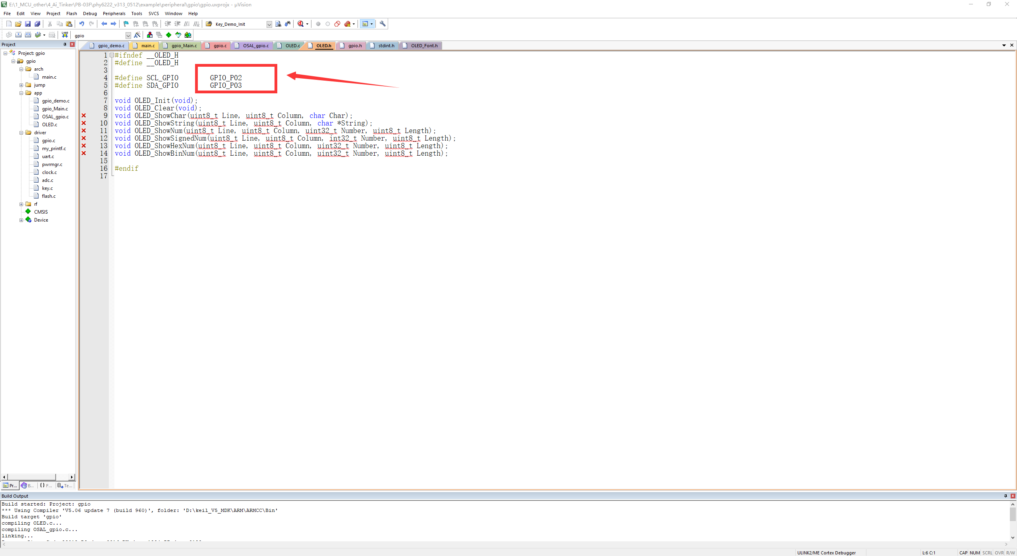Switch to the Books panel tab
The image size is (1017, 556).
[27, 485]
